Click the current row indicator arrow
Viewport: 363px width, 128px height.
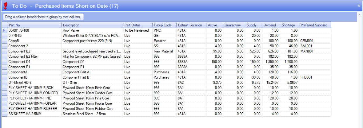4,30
